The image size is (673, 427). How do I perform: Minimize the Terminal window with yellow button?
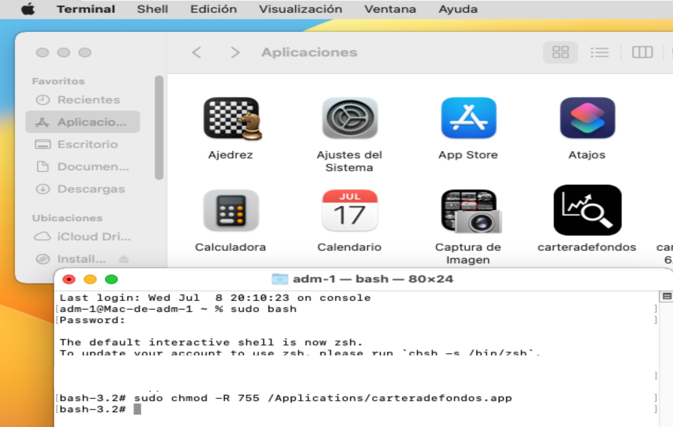pyautogui.click(x=90, y=279)
